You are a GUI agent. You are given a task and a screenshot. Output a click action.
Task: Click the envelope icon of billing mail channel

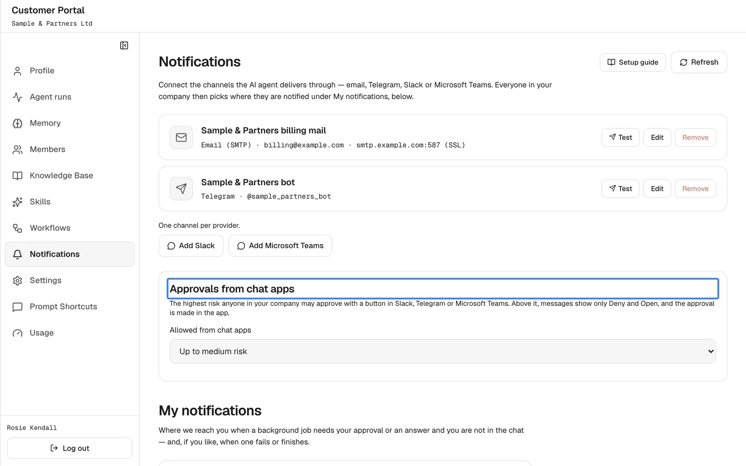point(181,137)
